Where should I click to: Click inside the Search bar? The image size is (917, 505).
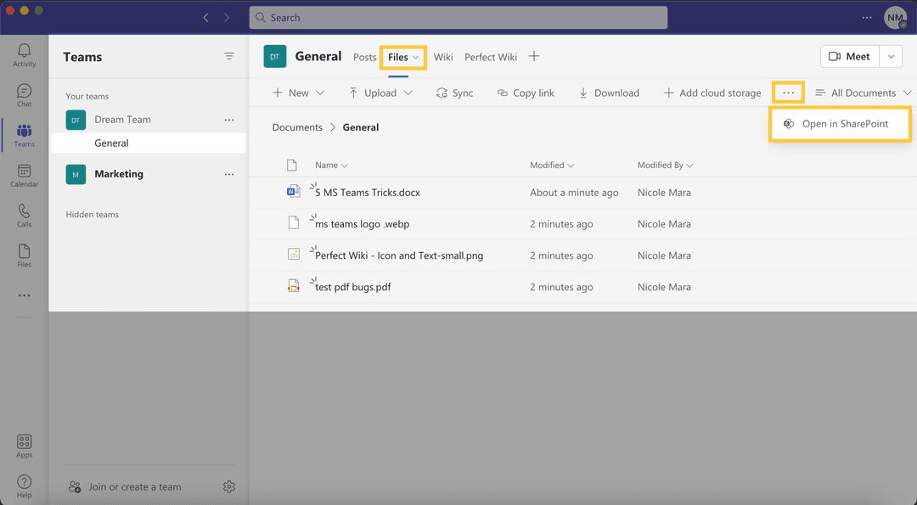458,17
